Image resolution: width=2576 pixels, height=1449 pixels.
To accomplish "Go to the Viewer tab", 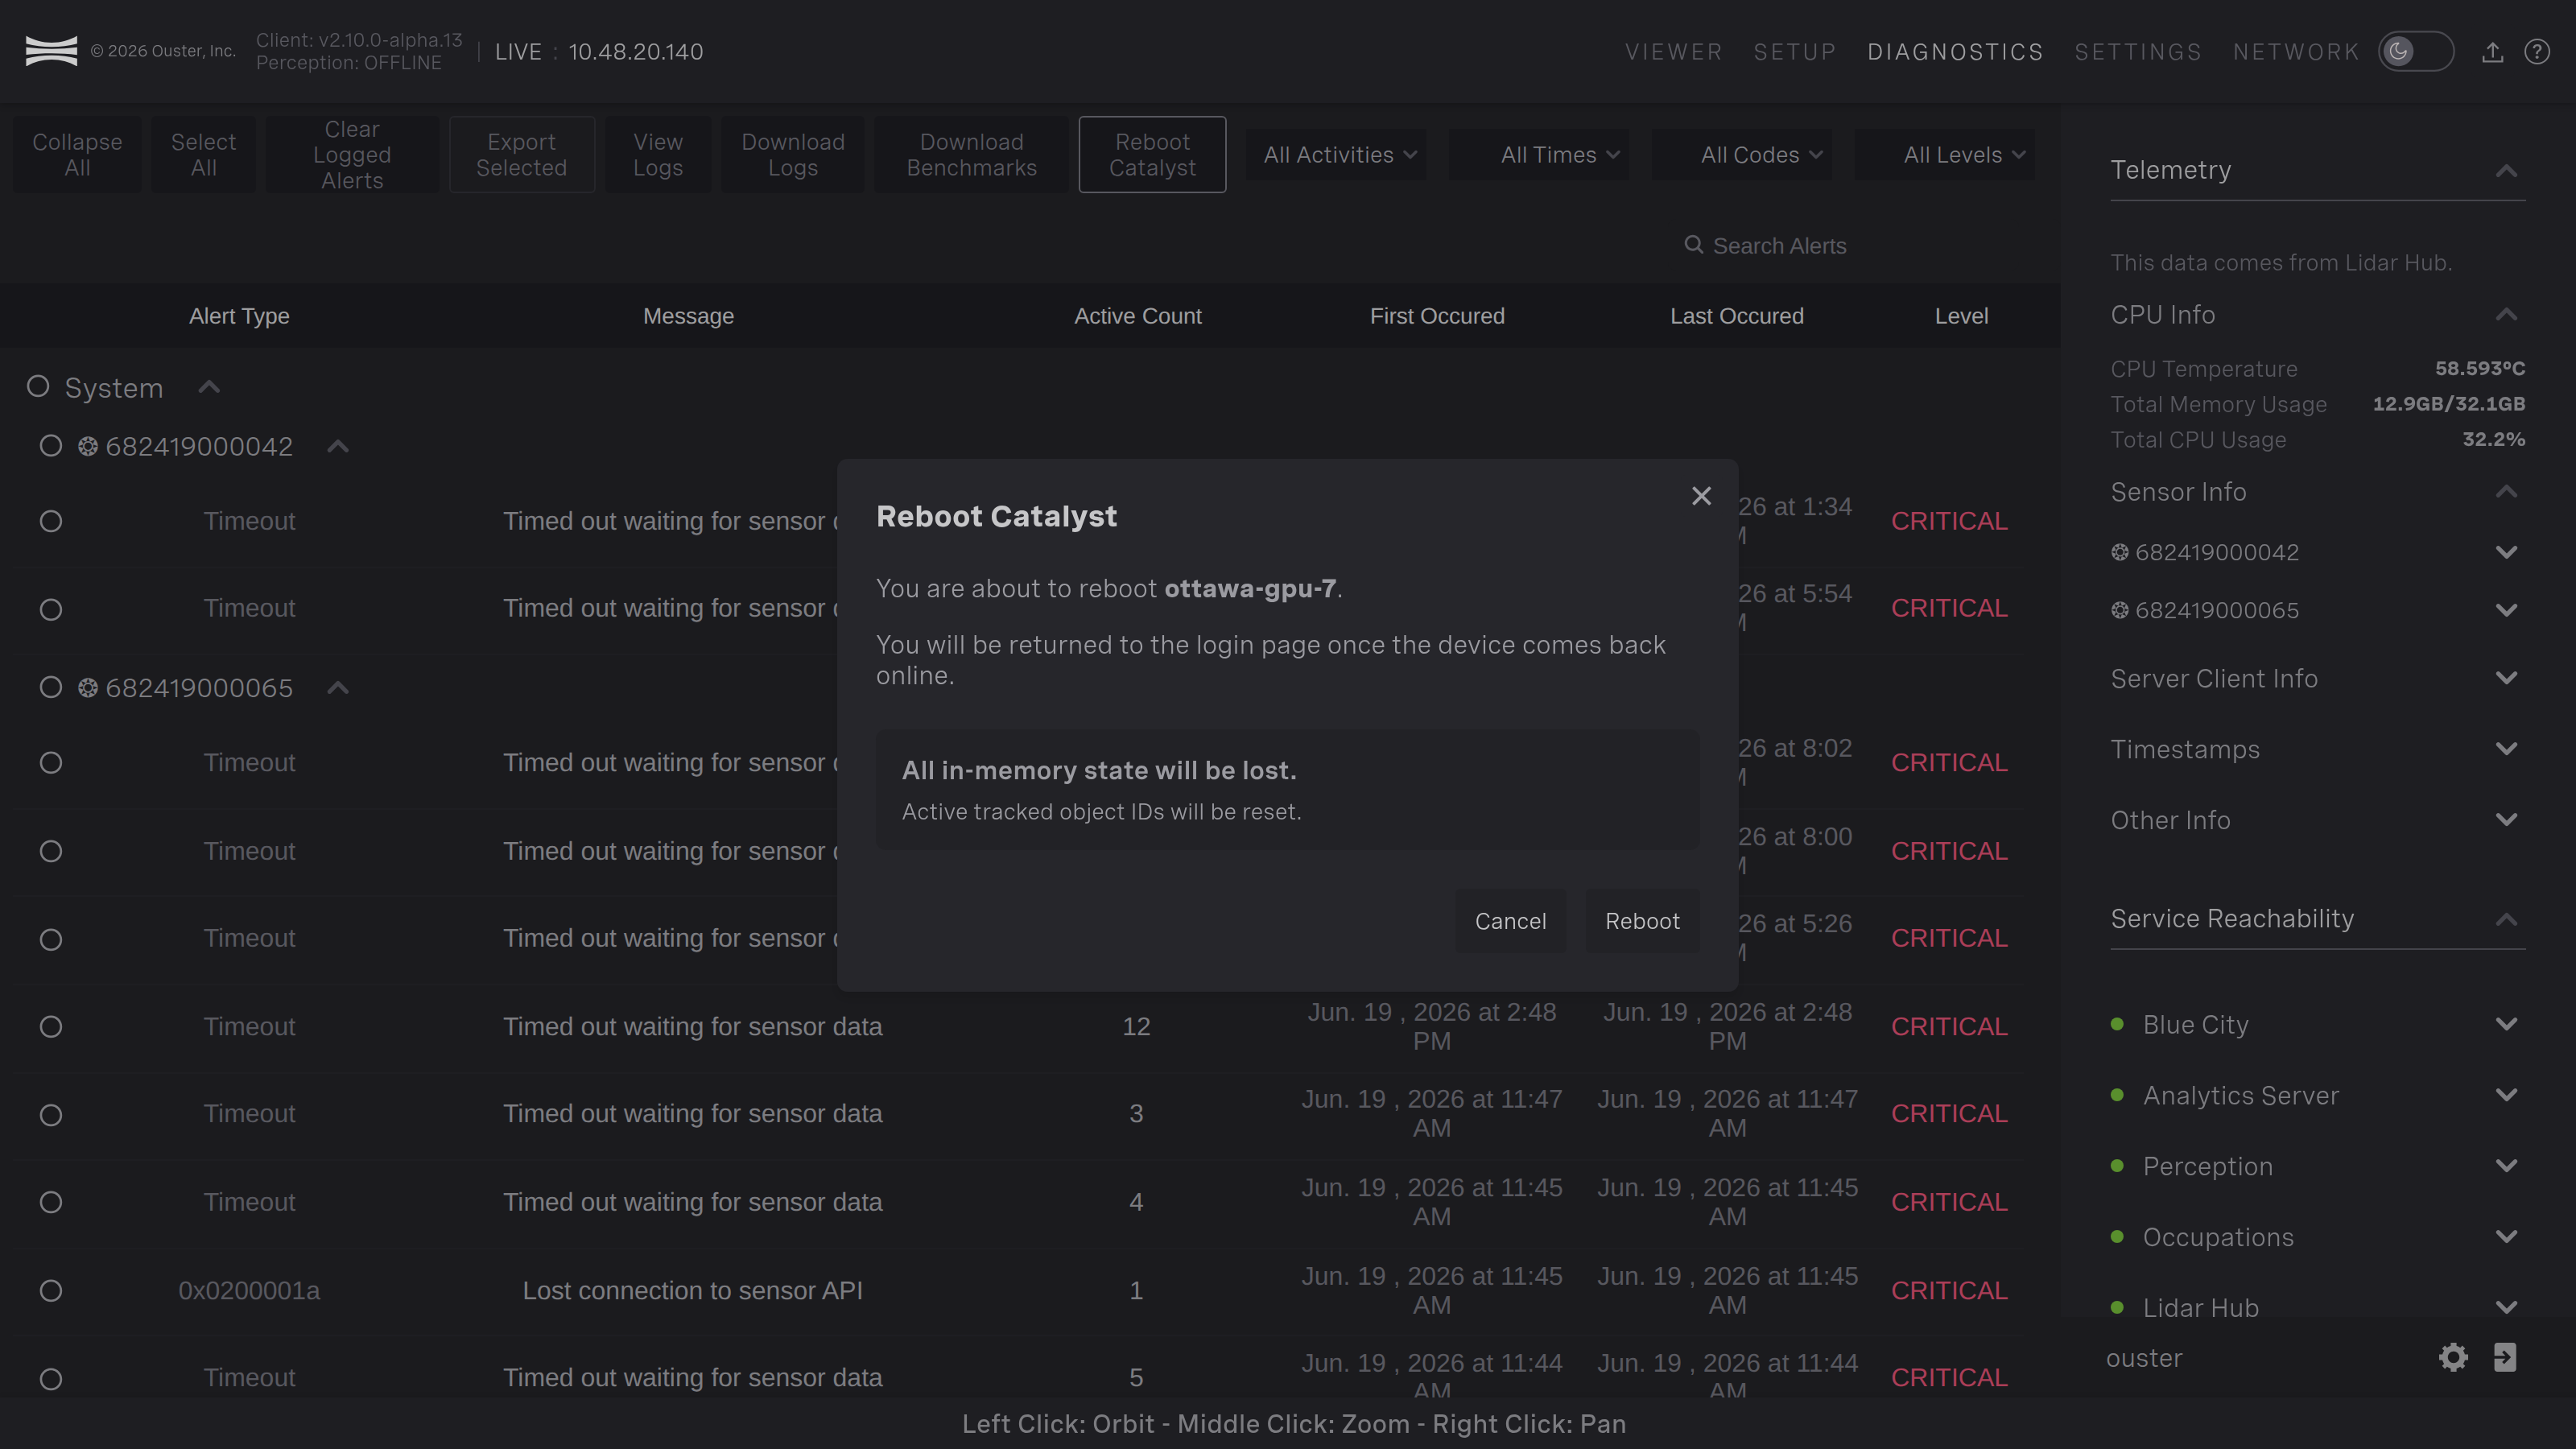I will [1674, 52].
